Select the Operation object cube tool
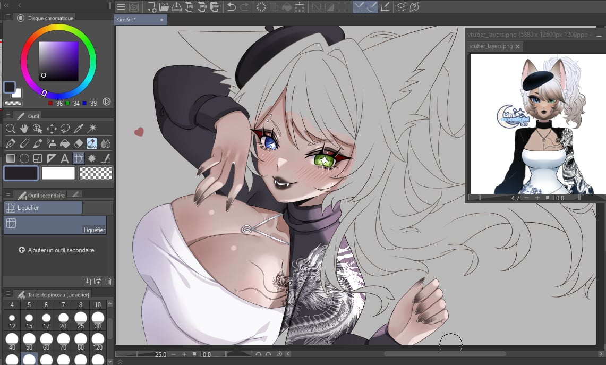Viewport: 606px width, 365px height. pos(38,129)
